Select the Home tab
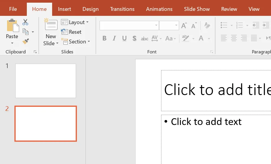Viewport: 271px width, 164px height. coord(39,9)
